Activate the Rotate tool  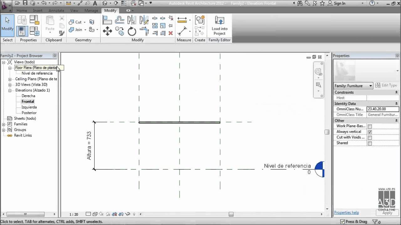click(132, 31)
